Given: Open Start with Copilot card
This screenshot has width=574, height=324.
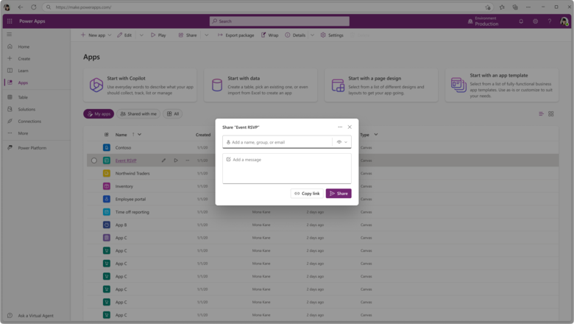Looking at the screenshot, I should (140, 85).
